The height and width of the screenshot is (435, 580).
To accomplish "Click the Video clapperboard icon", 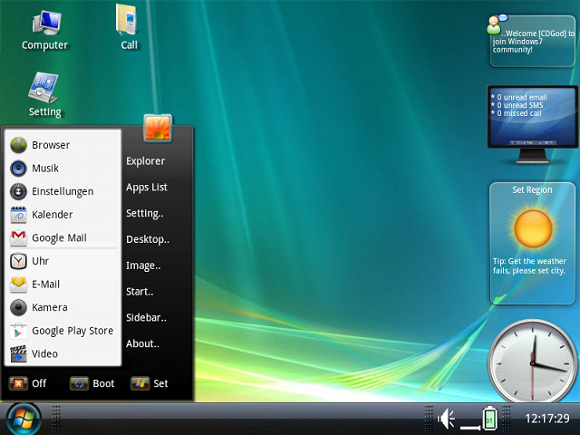I will (18, 354).
